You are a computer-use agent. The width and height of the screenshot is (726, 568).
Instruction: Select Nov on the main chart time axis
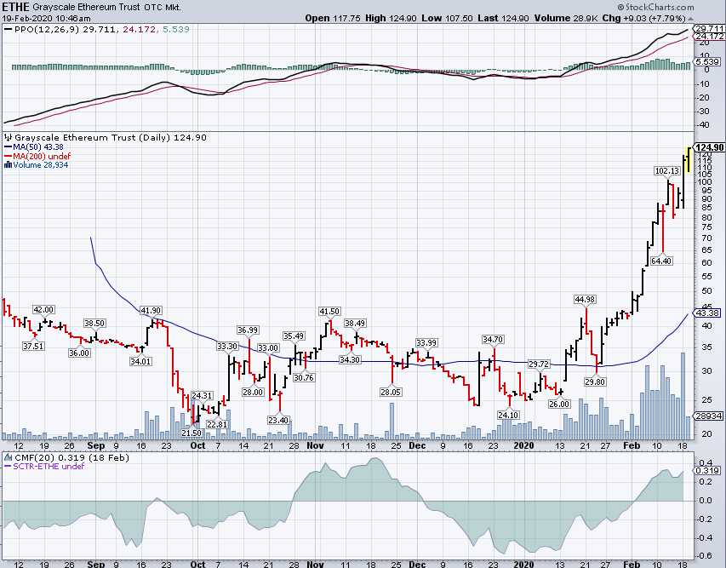(316, 445)
